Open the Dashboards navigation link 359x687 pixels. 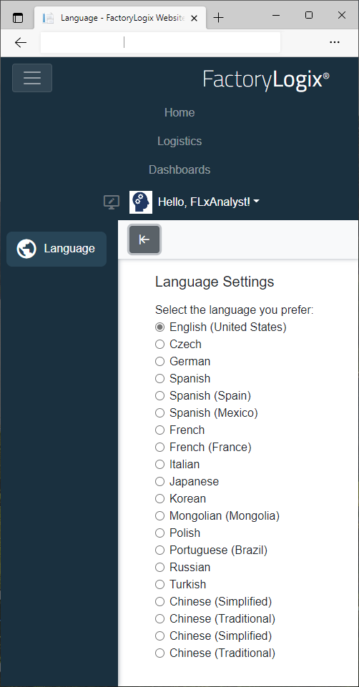(x=179, y=169)
